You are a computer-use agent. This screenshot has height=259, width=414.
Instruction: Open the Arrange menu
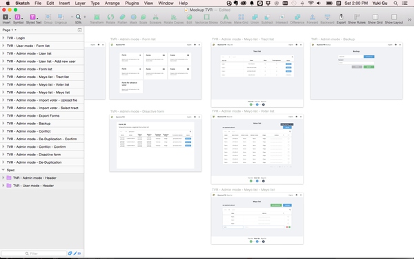(112, 3)
